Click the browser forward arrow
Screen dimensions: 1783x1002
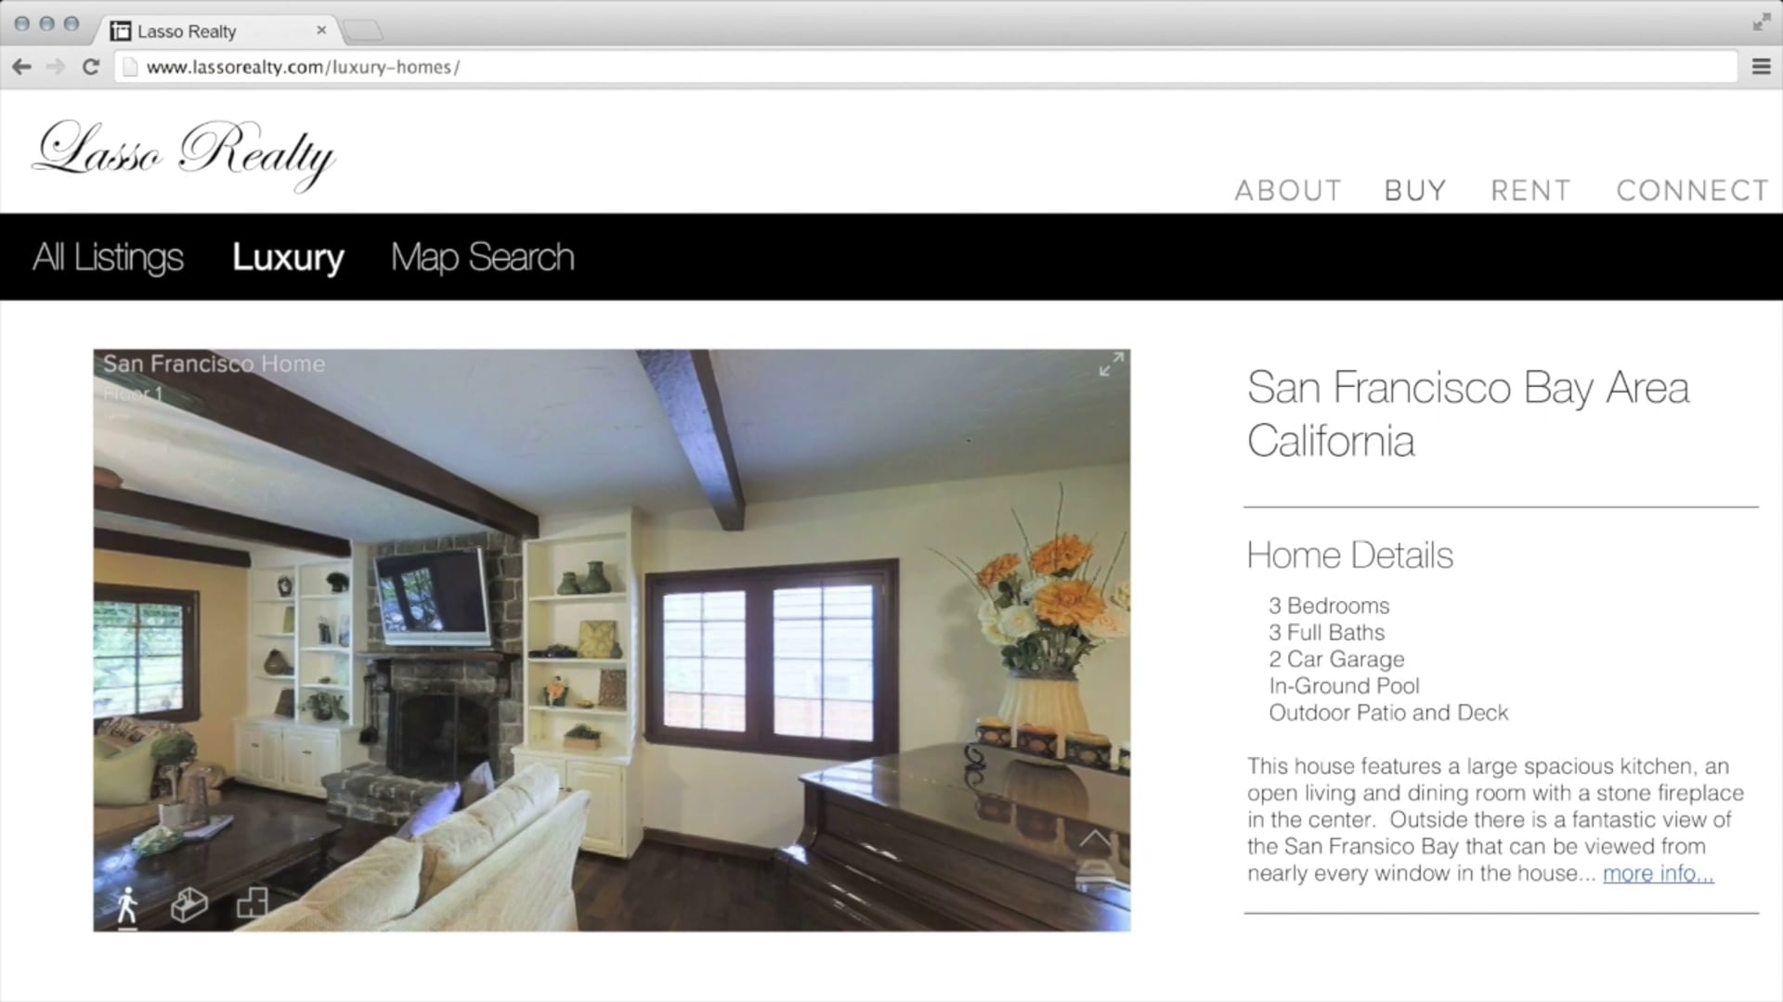click(56, 67)
